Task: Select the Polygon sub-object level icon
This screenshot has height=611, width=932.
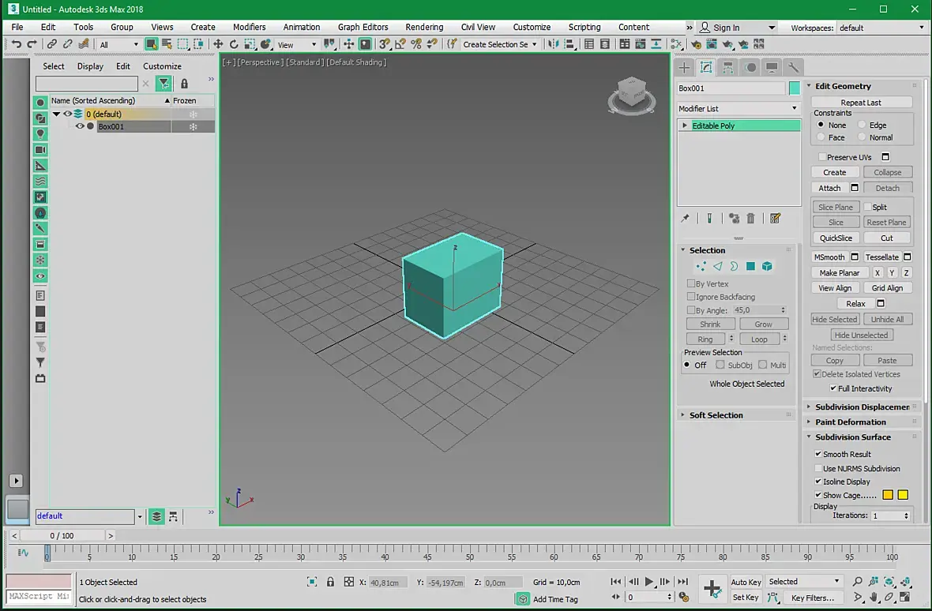Action: (x=750, y=267)
